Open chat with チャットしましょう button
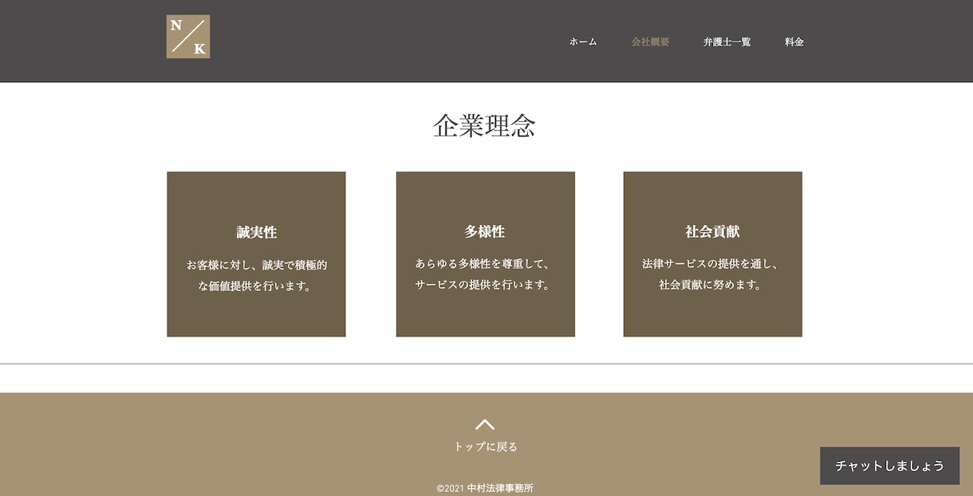 (890, 466)
